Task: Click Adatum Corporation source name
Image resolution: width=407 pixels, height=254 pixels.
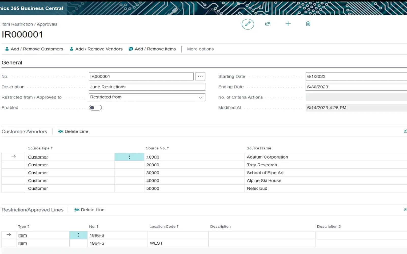Action: pyautogui.click(x=267, y=157)
